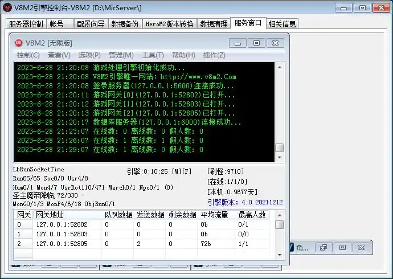Restore the minimized 角... child window
The width and height of the screenshot is (393, 279).
pos(324,248)
